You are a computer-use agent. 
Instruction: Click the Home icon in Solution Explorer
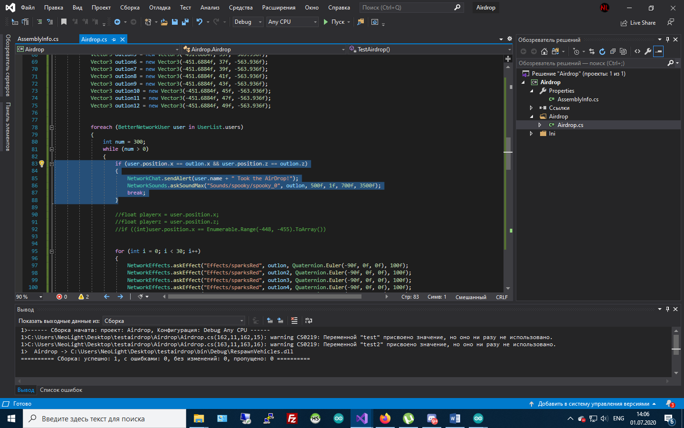pos(544,51)
